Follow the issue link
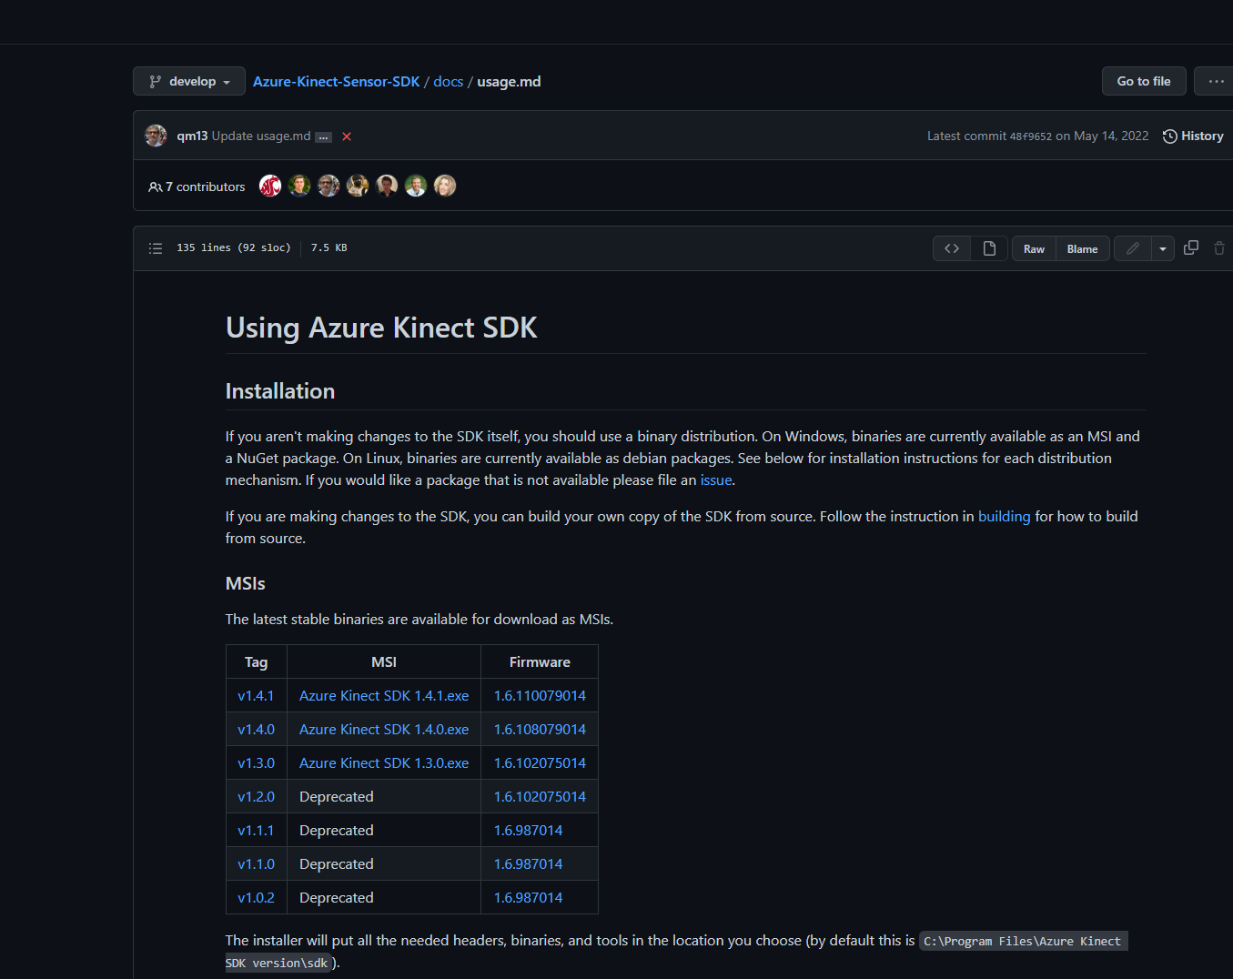This screenshot has width=1233, height=979. click(x=716, y=479)
